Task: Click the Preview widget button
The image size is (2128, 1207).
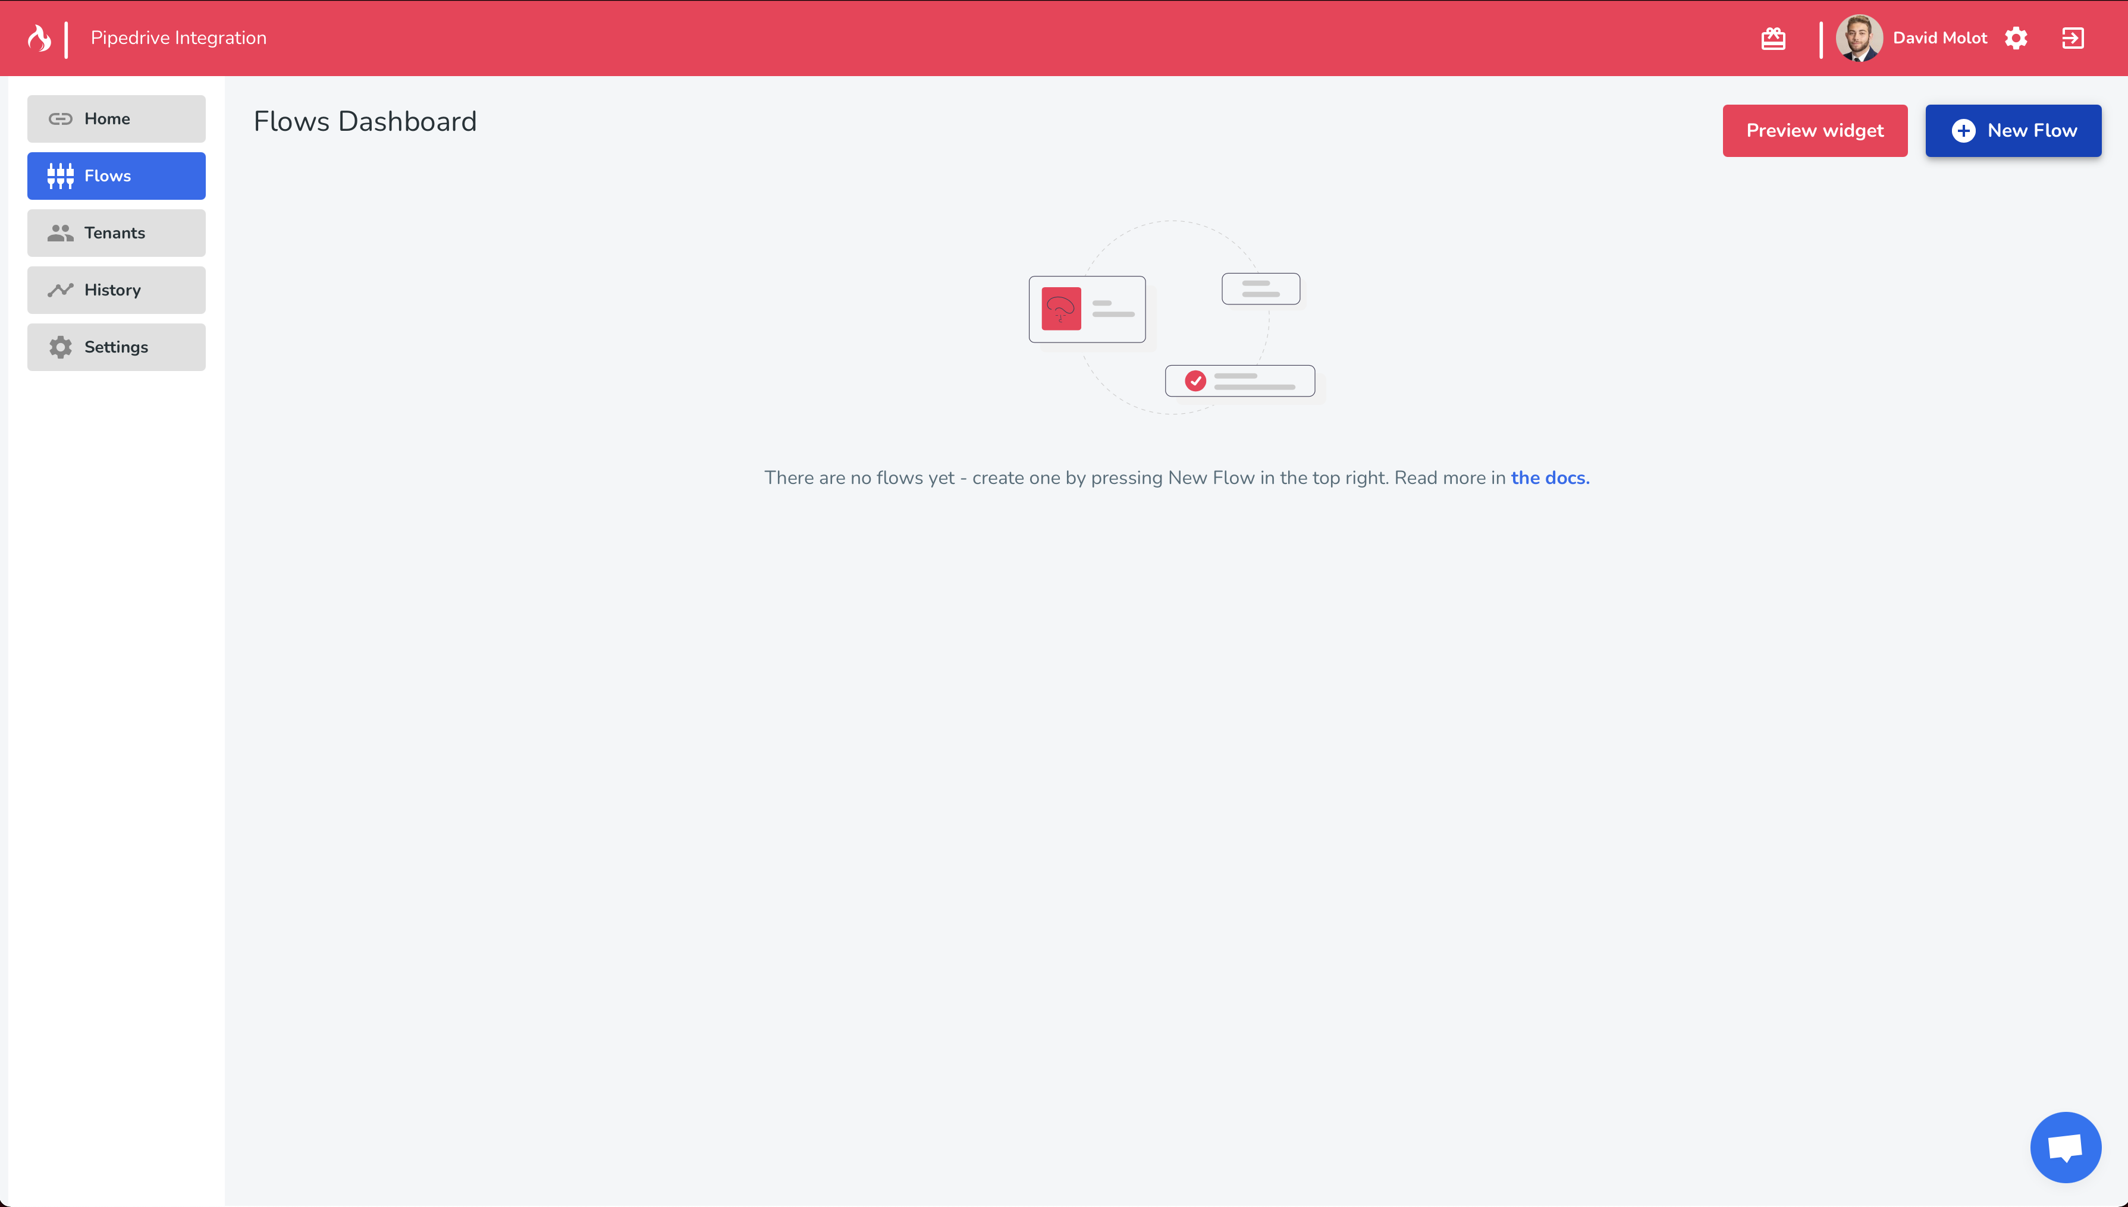Action: (x=1815, y=131)
